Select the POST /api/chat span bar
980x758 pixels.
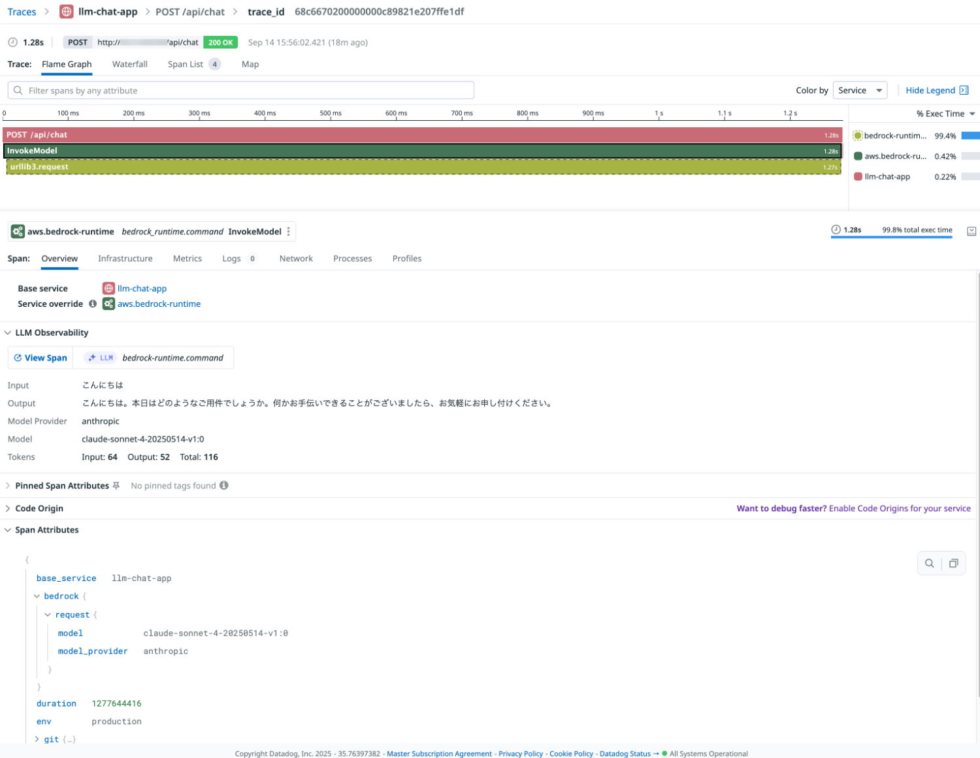pos(423,135)
